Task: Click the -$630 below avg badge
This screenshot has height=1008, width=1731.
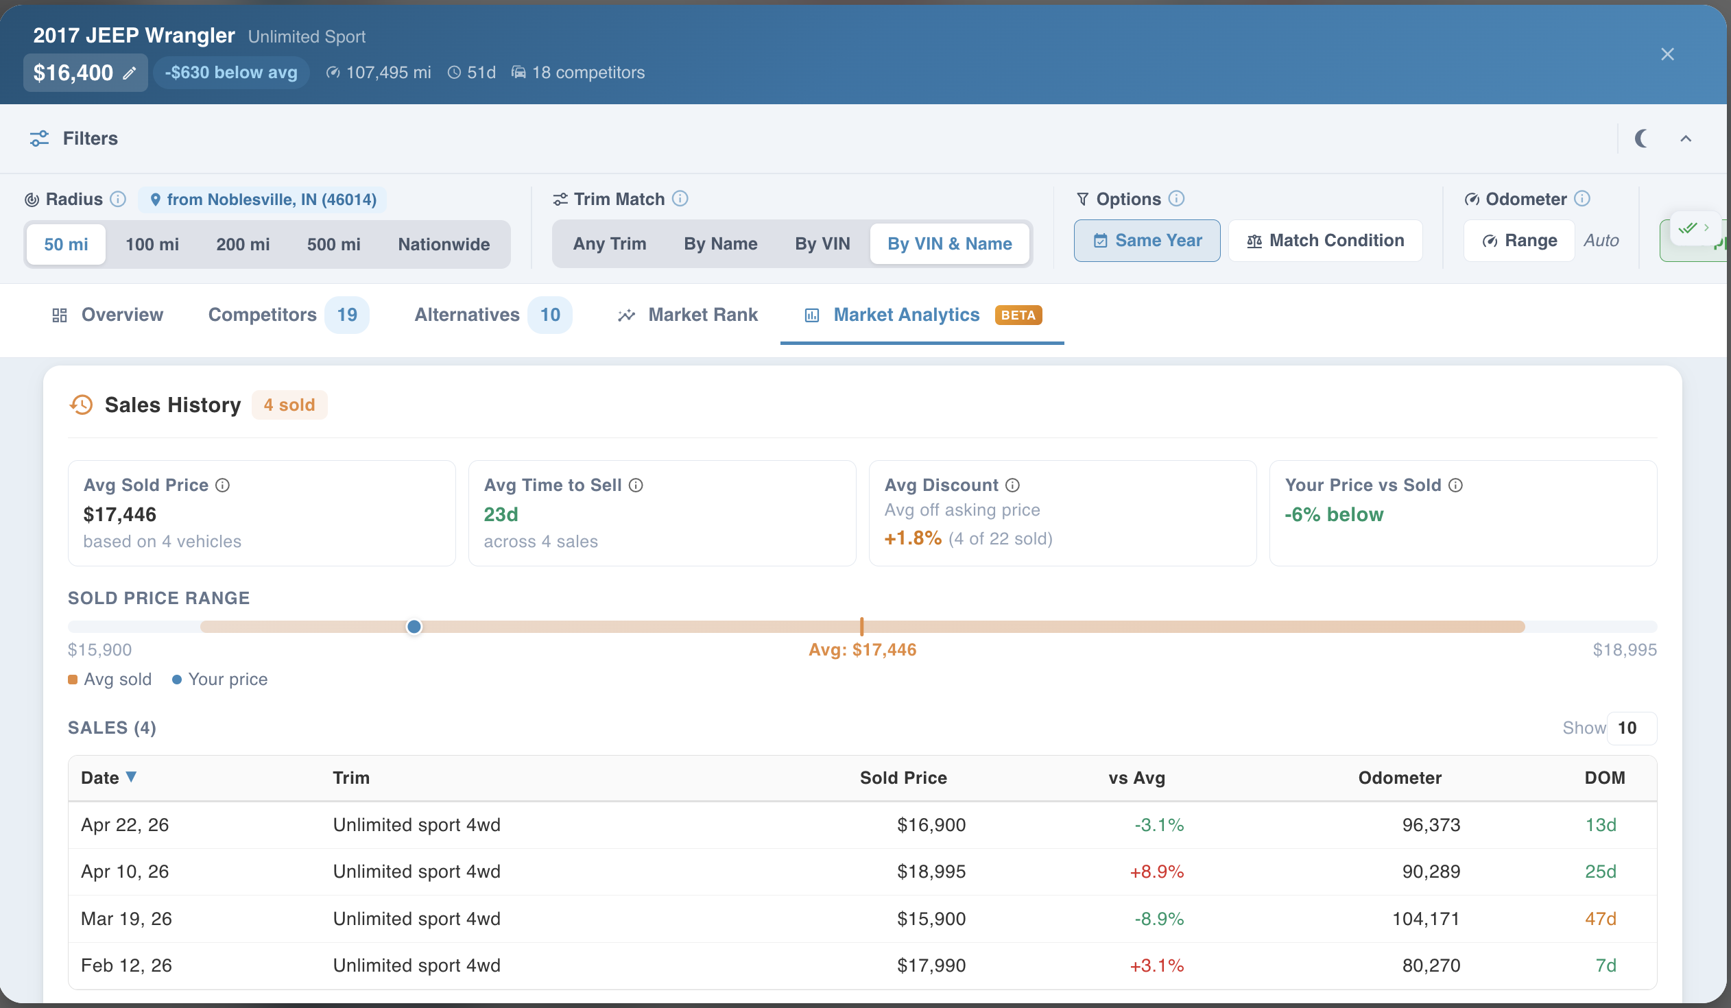Action: point(232,73)
